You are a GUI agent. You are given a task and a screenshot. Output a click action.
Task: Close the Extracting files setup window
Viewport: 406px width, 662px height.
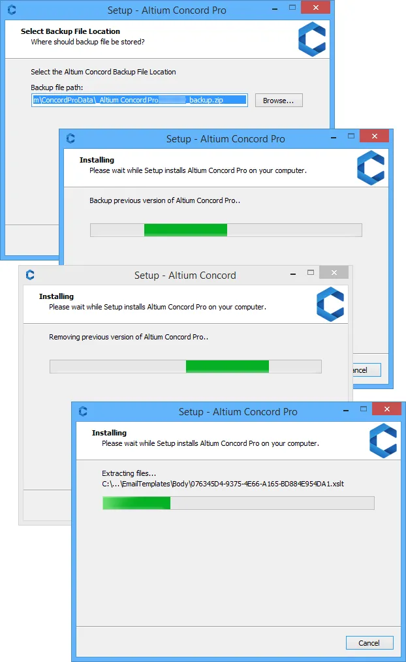point(387,409)
